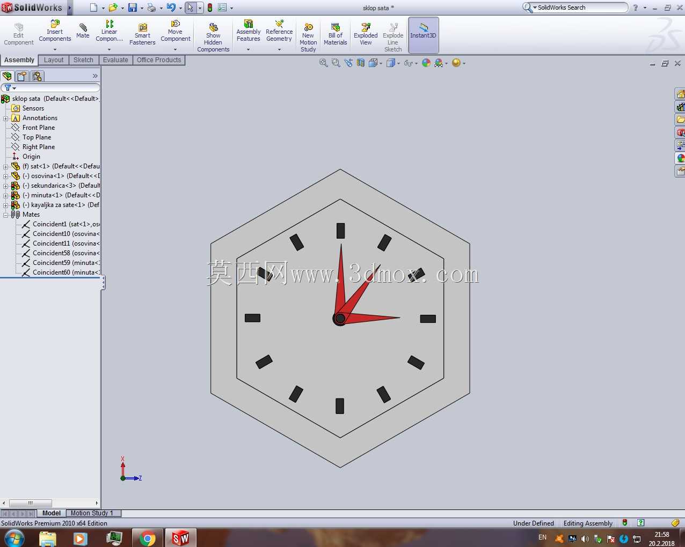Open the Options checklist icon
Screen dimensions: 685x547
pos(222,8)
